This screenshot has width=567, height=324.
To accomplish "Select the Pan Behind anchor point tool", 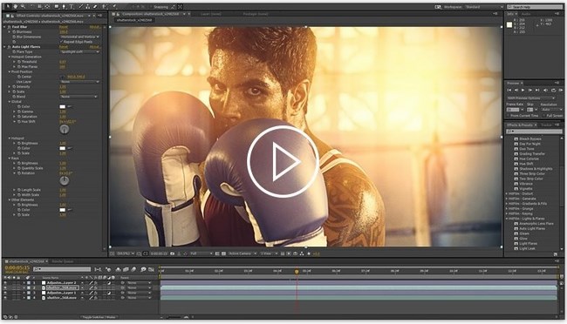I will tap(47, 6).
